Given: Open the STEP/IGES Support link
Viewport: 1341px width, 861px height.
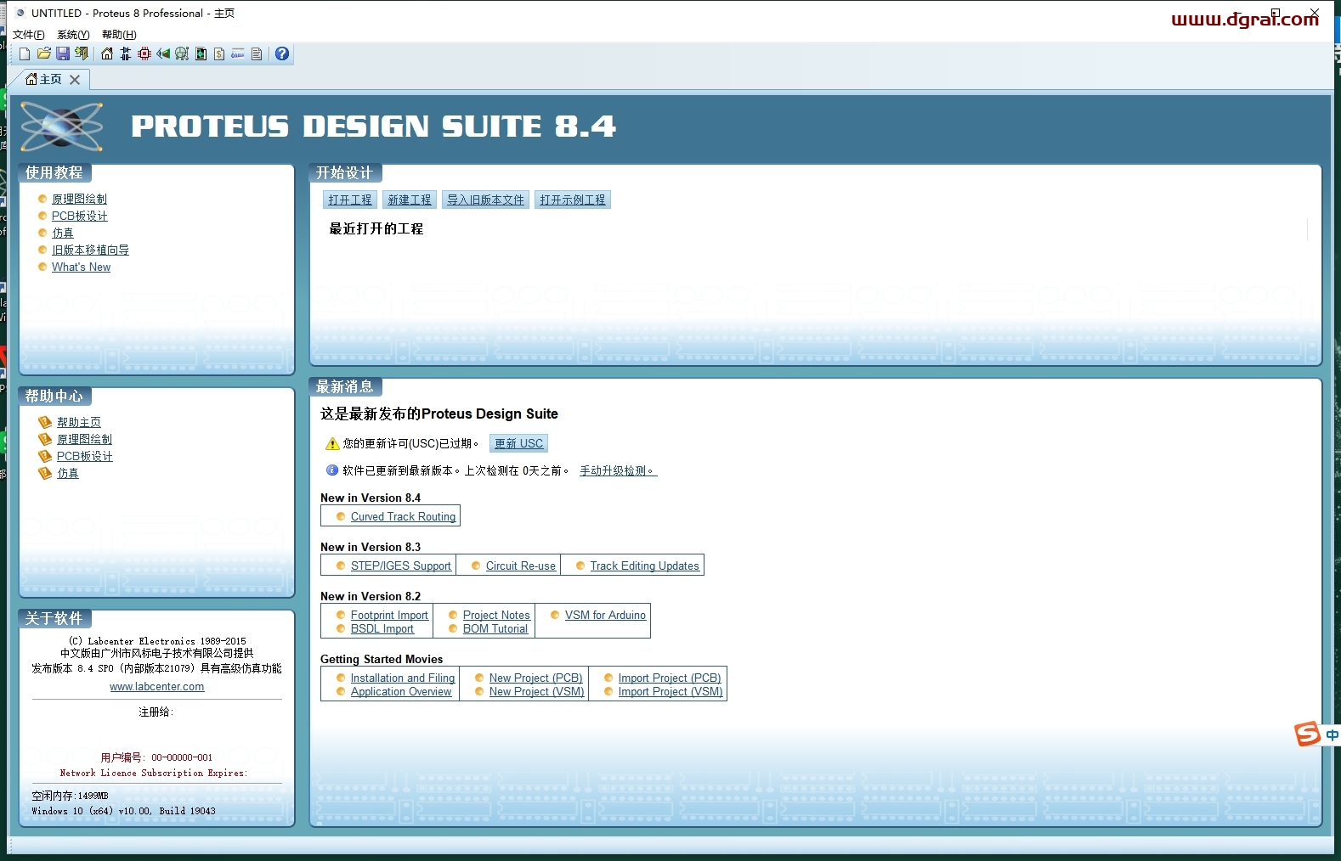Looking at the screenshot, I should pyautogui.click(x=401, y=566).
